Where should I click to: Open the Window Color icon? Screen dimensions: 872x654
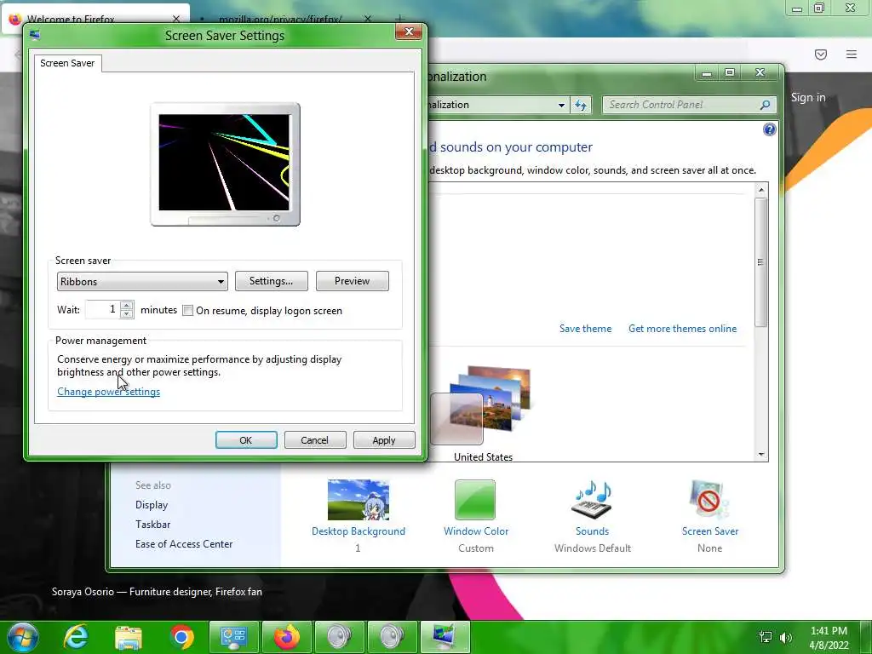click(x=475, y=500)
